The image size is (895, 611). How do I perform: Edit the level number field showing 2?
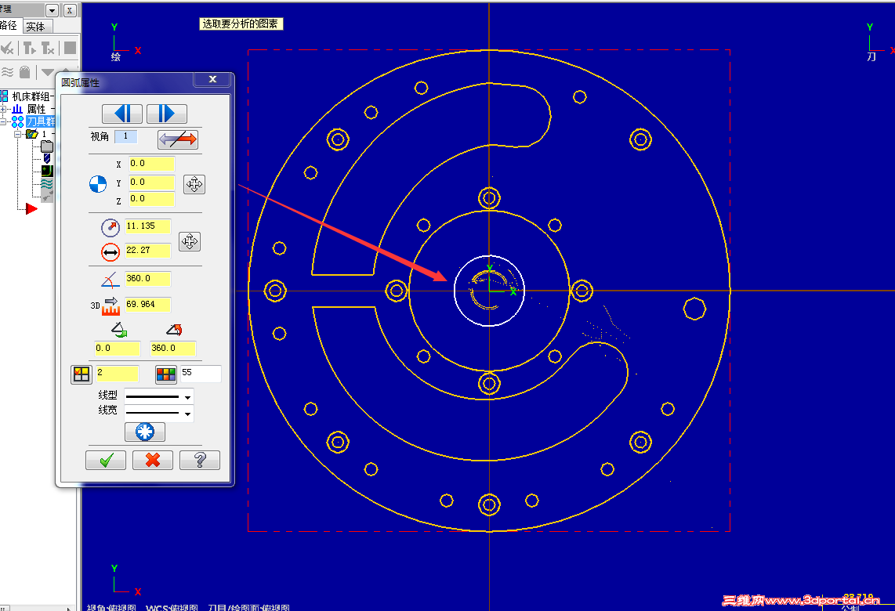117,373
